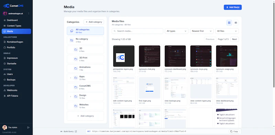Switch to list view of media files
Image resolution: width=275 pixels, height=135 pixels.
click(236, 23)
